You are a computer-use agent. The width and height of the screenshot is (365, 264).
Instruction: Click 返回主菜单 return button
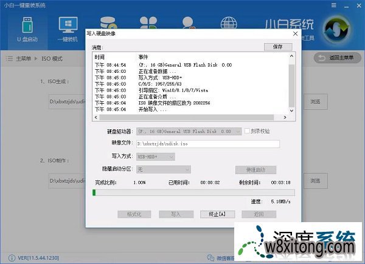pos(336,58)
